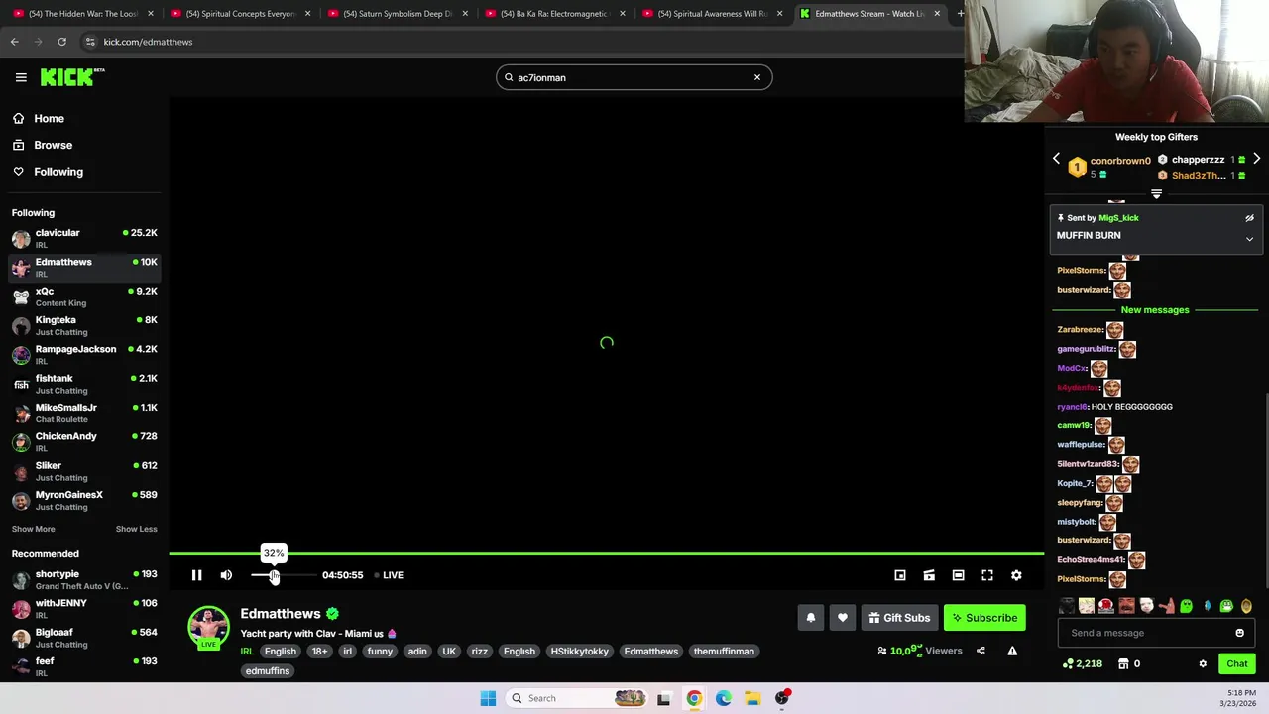The height and width of the screenshot is (714, 1269).
Task: Open the emoji picker in chat
Action: (1239, 633)
